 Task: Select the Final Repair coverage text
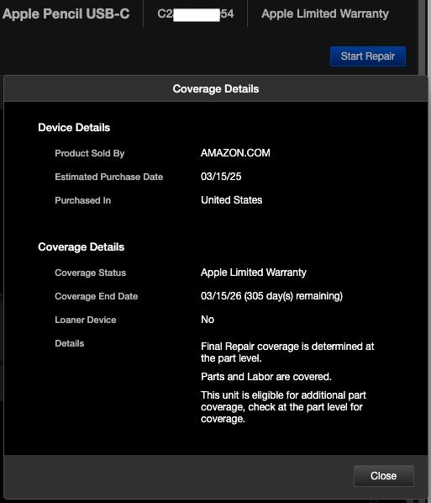(287, 352)
